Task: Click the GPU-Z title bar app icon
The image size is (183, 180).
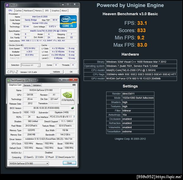Action: [x=9, y=80]
